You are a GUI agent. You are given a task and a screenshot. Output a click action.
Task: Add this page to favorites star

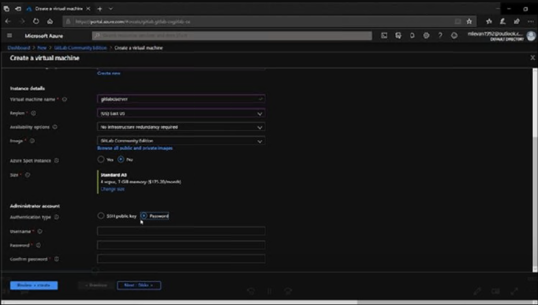[x=469, y=21]
